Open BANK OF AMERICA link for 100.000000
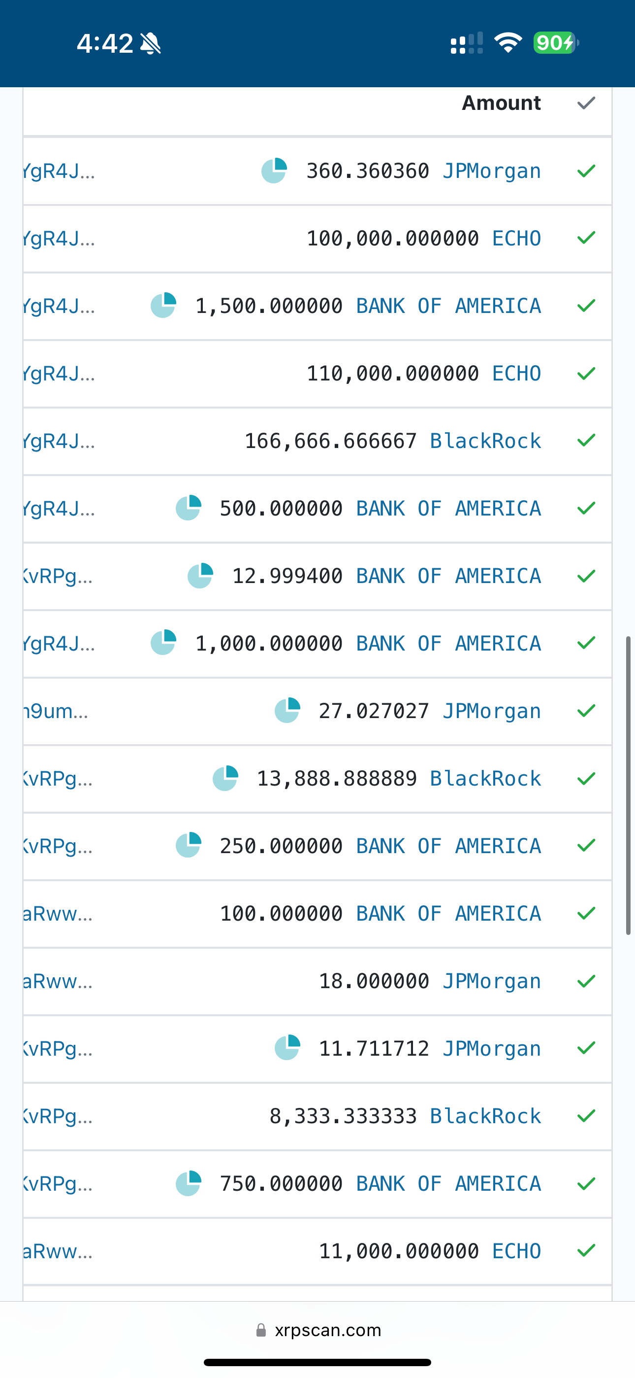The width and height of the screenshot is (635, 1378). click(x=448, y=914)
